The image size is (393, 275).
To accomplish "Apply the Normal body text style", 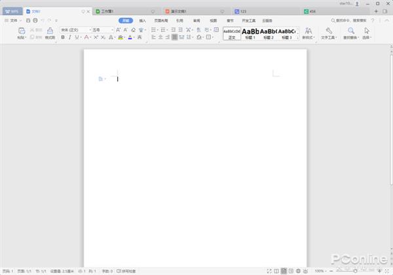I will pyautogui.click(x=232, y=33).
